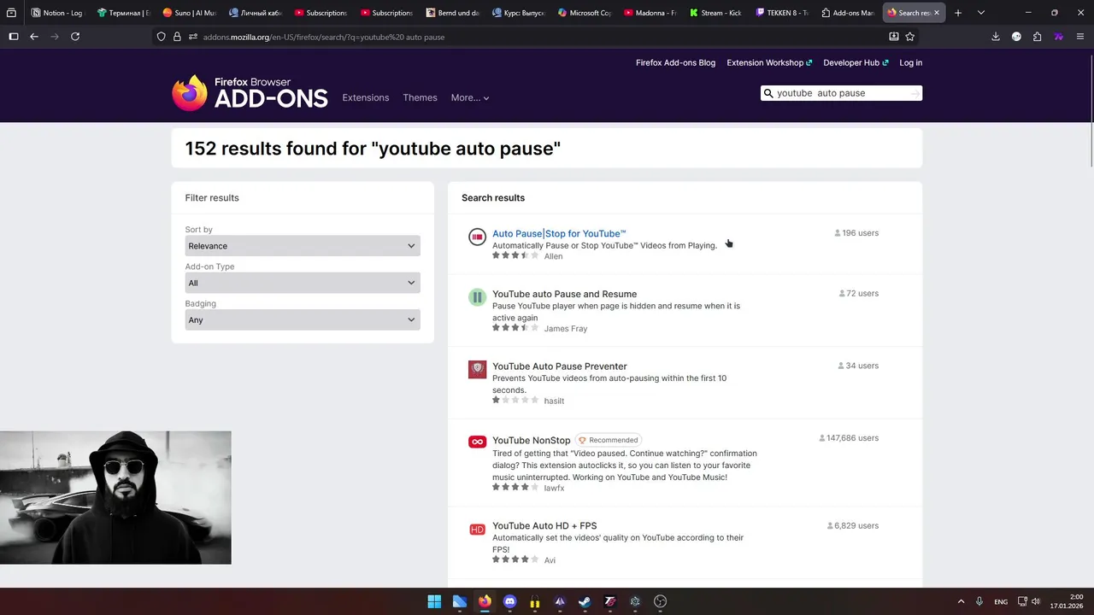Switch to the Themes section

coord(420,97)
